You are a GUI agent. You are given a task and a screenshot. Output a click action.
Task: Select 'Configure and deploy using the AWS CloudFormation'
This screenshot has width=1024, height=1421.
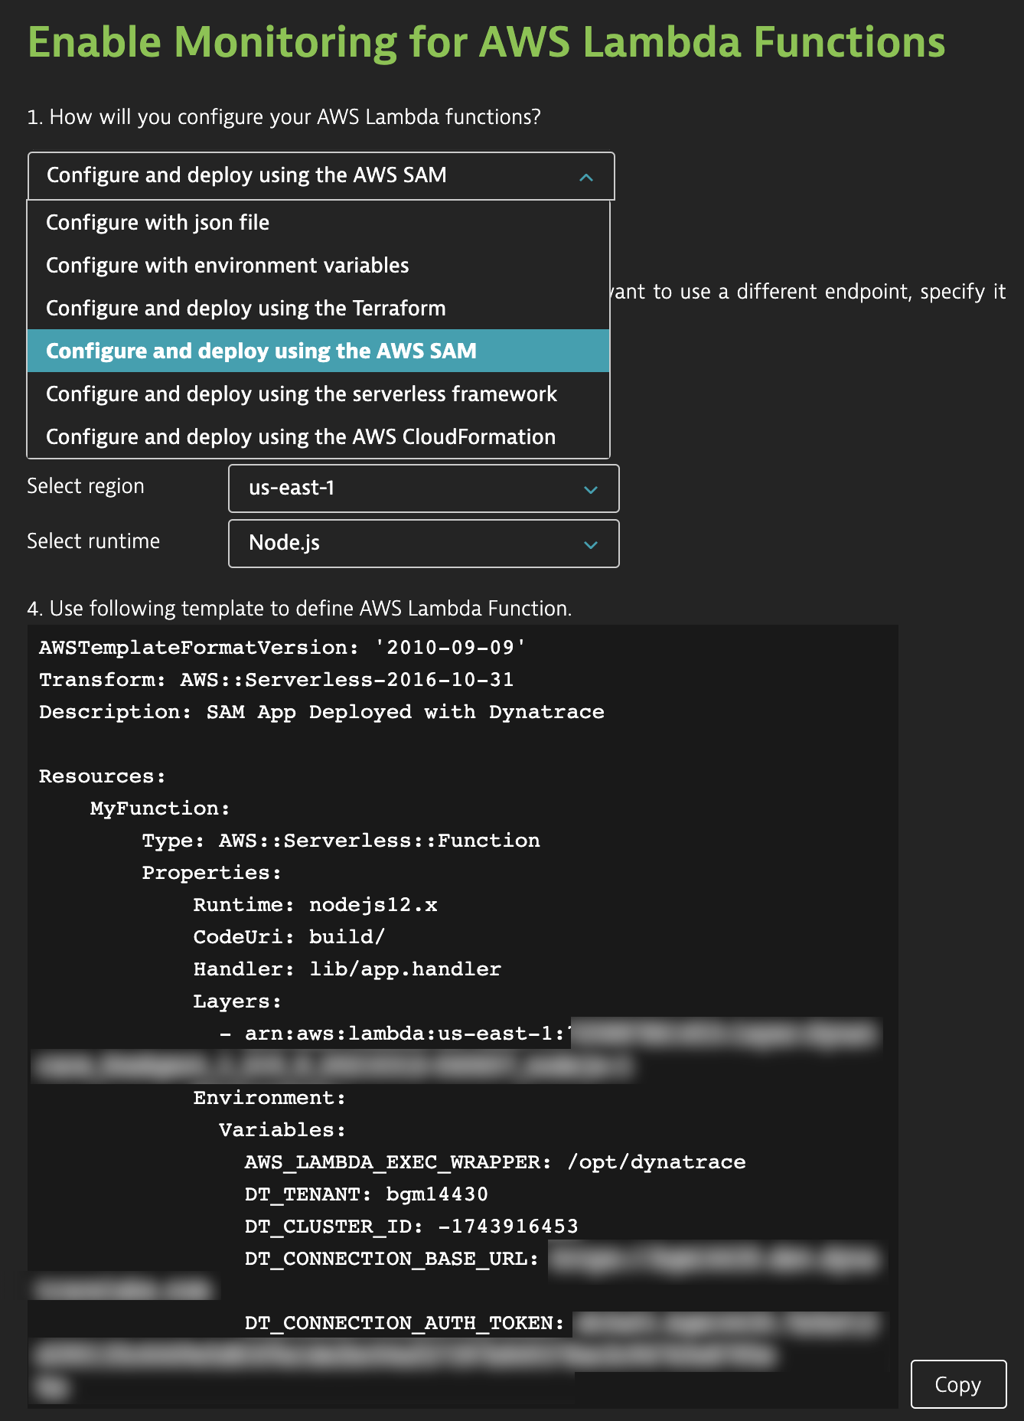[x=318, y=437]
